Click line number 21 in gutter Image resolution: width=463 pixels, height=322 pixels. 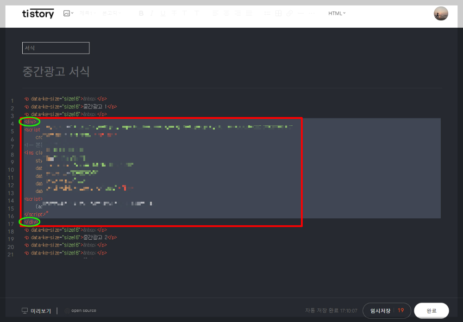point(11,254)
